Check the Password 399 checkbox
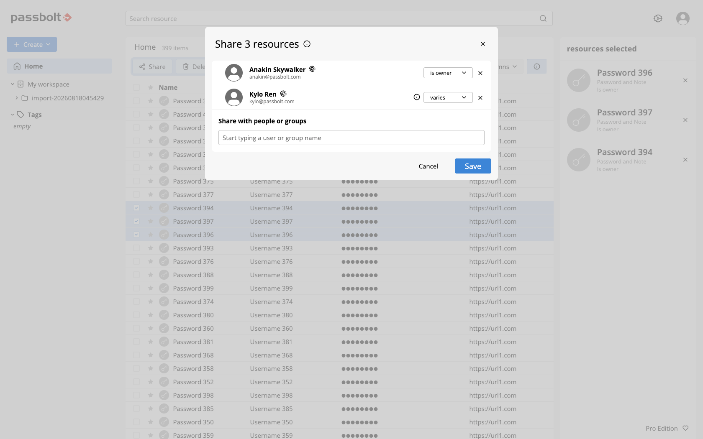The height and width of the screenshot is (439, 703). pos(136,288)
